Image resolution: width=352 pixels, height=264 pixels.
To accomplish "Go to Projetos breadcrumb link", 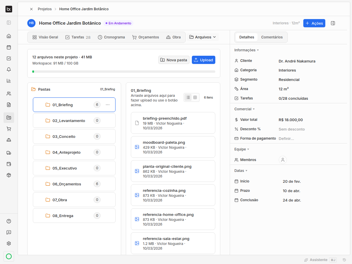I will pyautogui.click(x=45, y=9).
